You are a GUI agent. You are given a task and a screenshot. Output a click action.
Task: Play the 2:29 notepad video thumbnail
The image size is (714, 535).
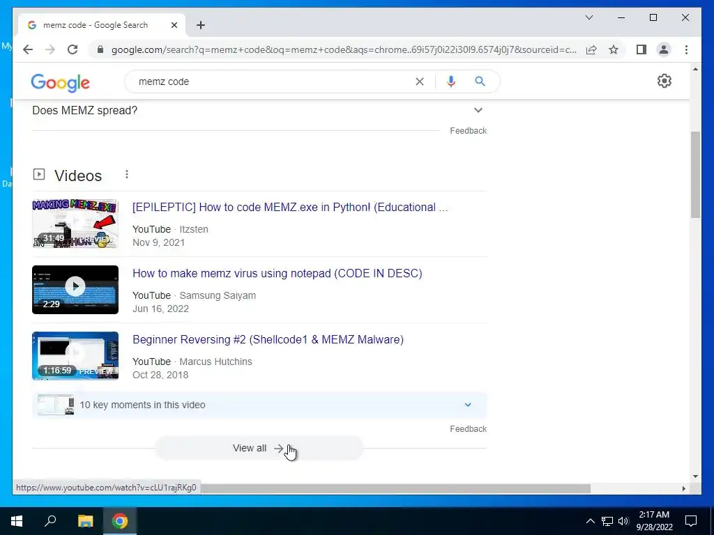(75, 290)
